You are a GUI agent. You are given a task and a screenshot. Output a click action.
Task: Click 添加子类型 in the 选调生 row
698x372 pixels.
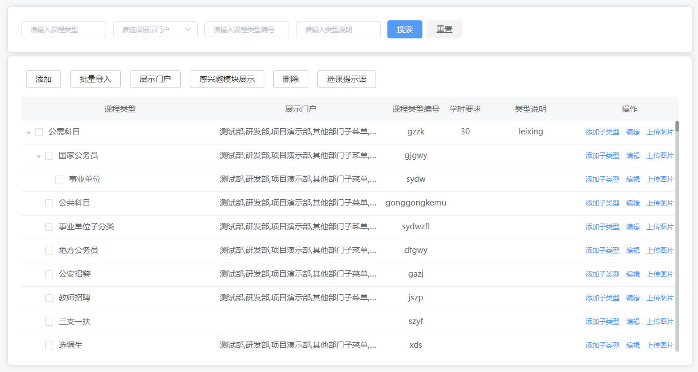point(603,345)
